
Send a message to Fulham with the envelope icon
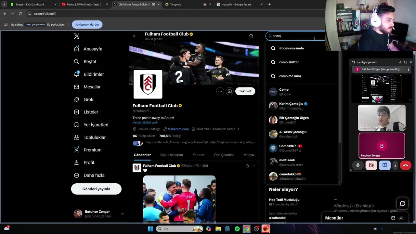pyautogui.click(x=229, y=91)
